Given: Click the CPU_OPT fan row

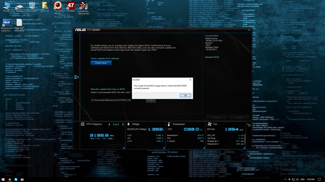Looking at the screenshot, I should (225, 135).
